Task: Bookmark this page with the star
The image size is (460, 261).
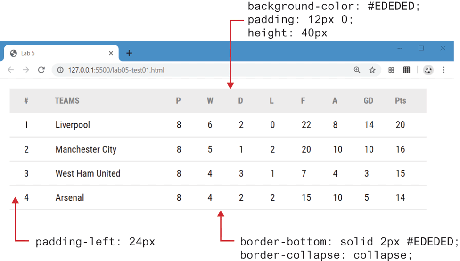Action: 372,70
